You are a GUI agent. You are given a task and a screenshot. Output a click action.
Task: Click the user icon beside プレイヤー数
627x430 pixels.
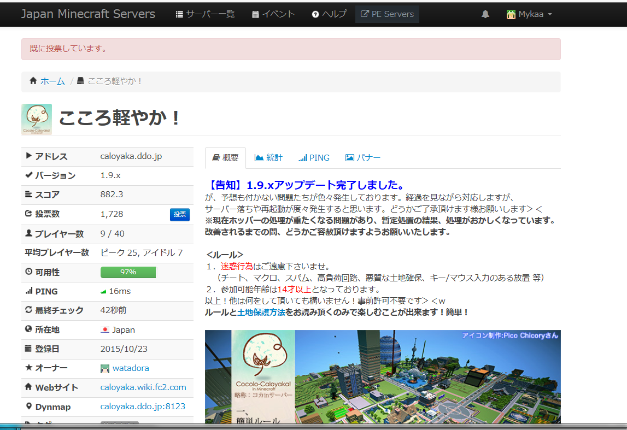[29, 233]
